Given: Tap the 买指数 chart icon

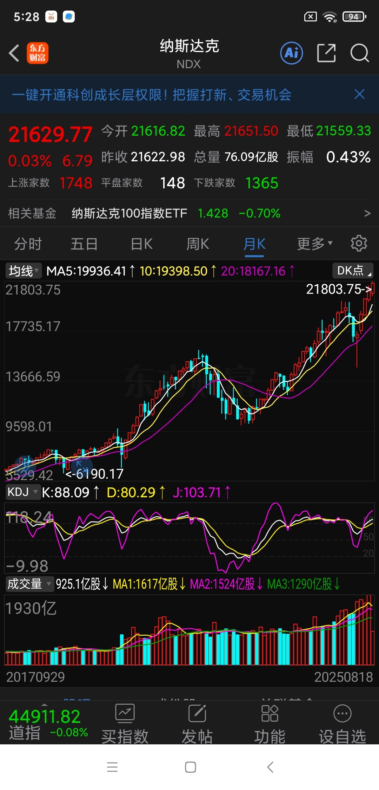Looking at the screenshot, I should pyautogui.click(x=125, y=713).
